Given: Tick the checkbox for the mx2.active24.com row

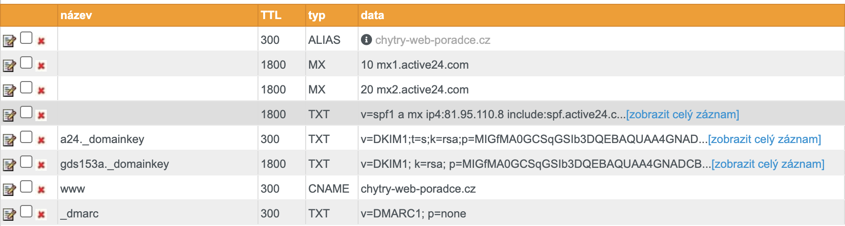Looking at the screenshot, I should 26,87.
